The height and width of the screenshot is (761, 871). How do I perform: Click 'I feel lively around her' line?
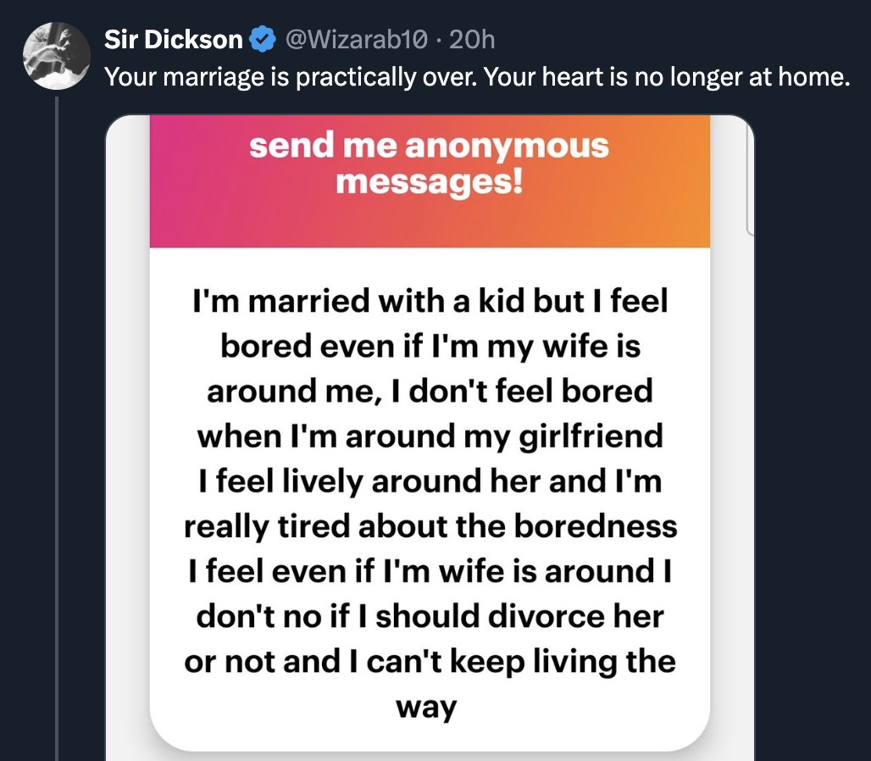pyautogui.click(x=429, y=481)
